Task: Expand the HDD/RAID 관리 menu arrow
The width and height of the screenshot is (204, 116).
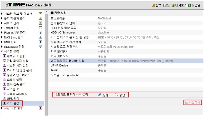Action: click(2, 47)
